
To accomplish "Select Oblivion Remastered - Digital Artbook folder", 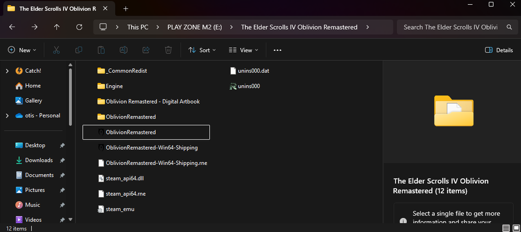I will click(x=148, y=101).
